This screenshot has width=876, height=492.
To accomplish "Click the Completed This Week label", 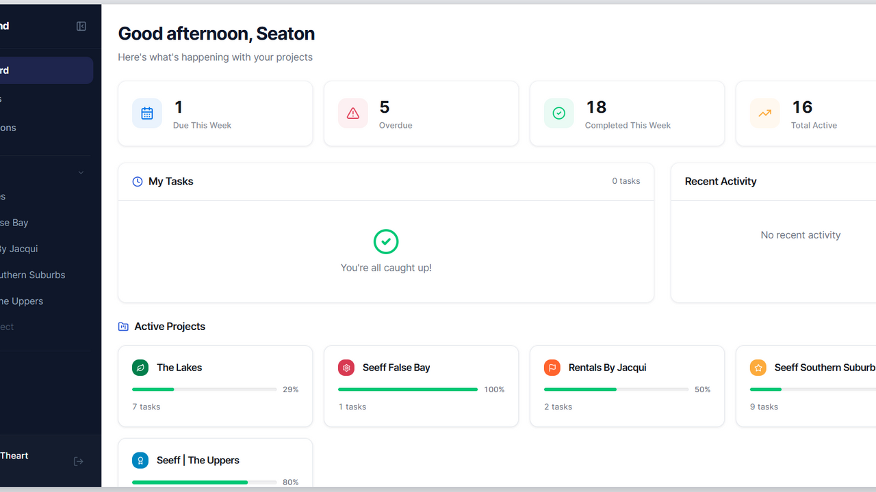I will point(628,126).
